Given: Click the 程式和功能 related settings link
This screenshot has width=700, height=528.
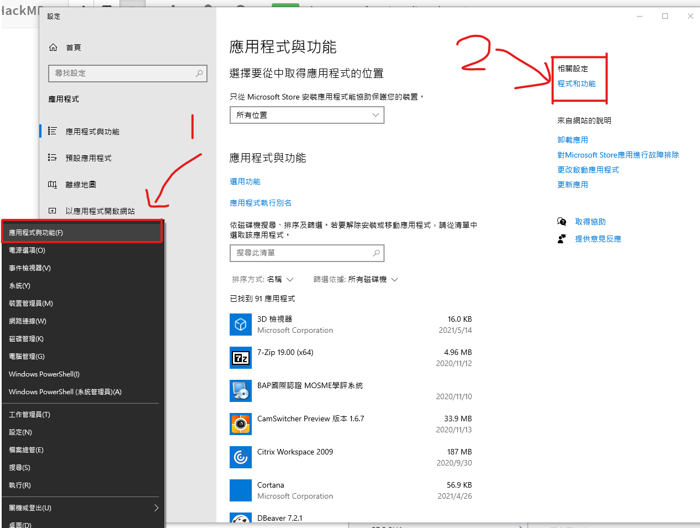Looking at the screenshot, I should tap(577, 83).
